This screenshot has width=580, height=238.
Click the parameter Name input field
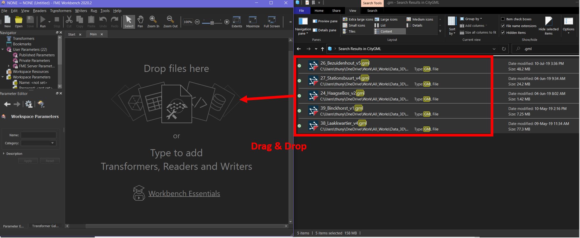point(39,135)
